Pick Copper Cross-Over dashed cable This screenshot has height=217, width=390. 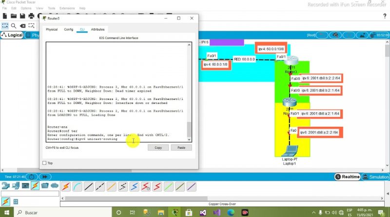[x=100, y=187]
